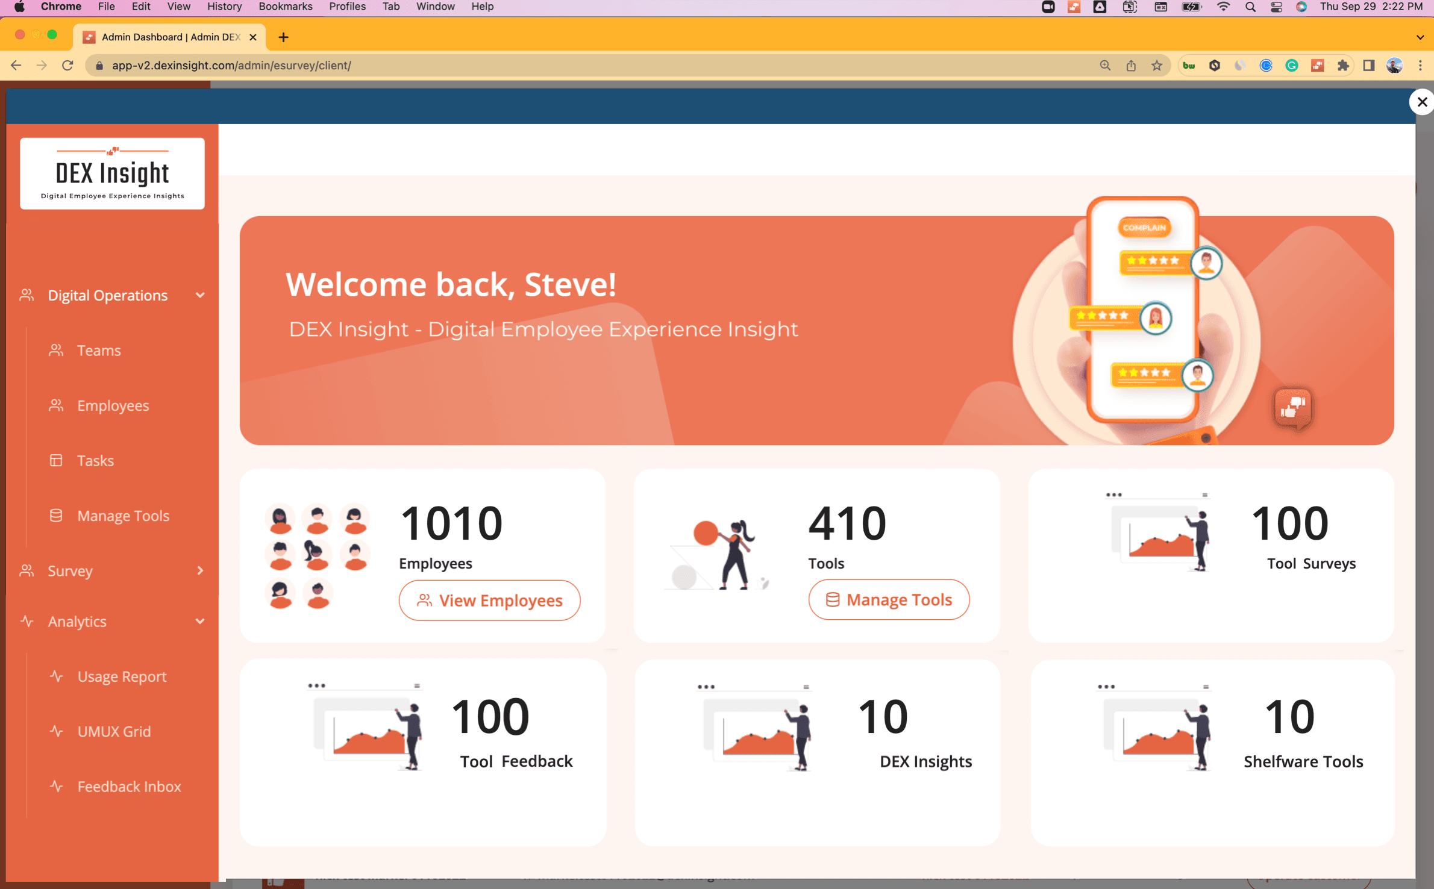Screen dimensions: 1434x889
Task: Expand the Survey menu section
Action: 200,570
